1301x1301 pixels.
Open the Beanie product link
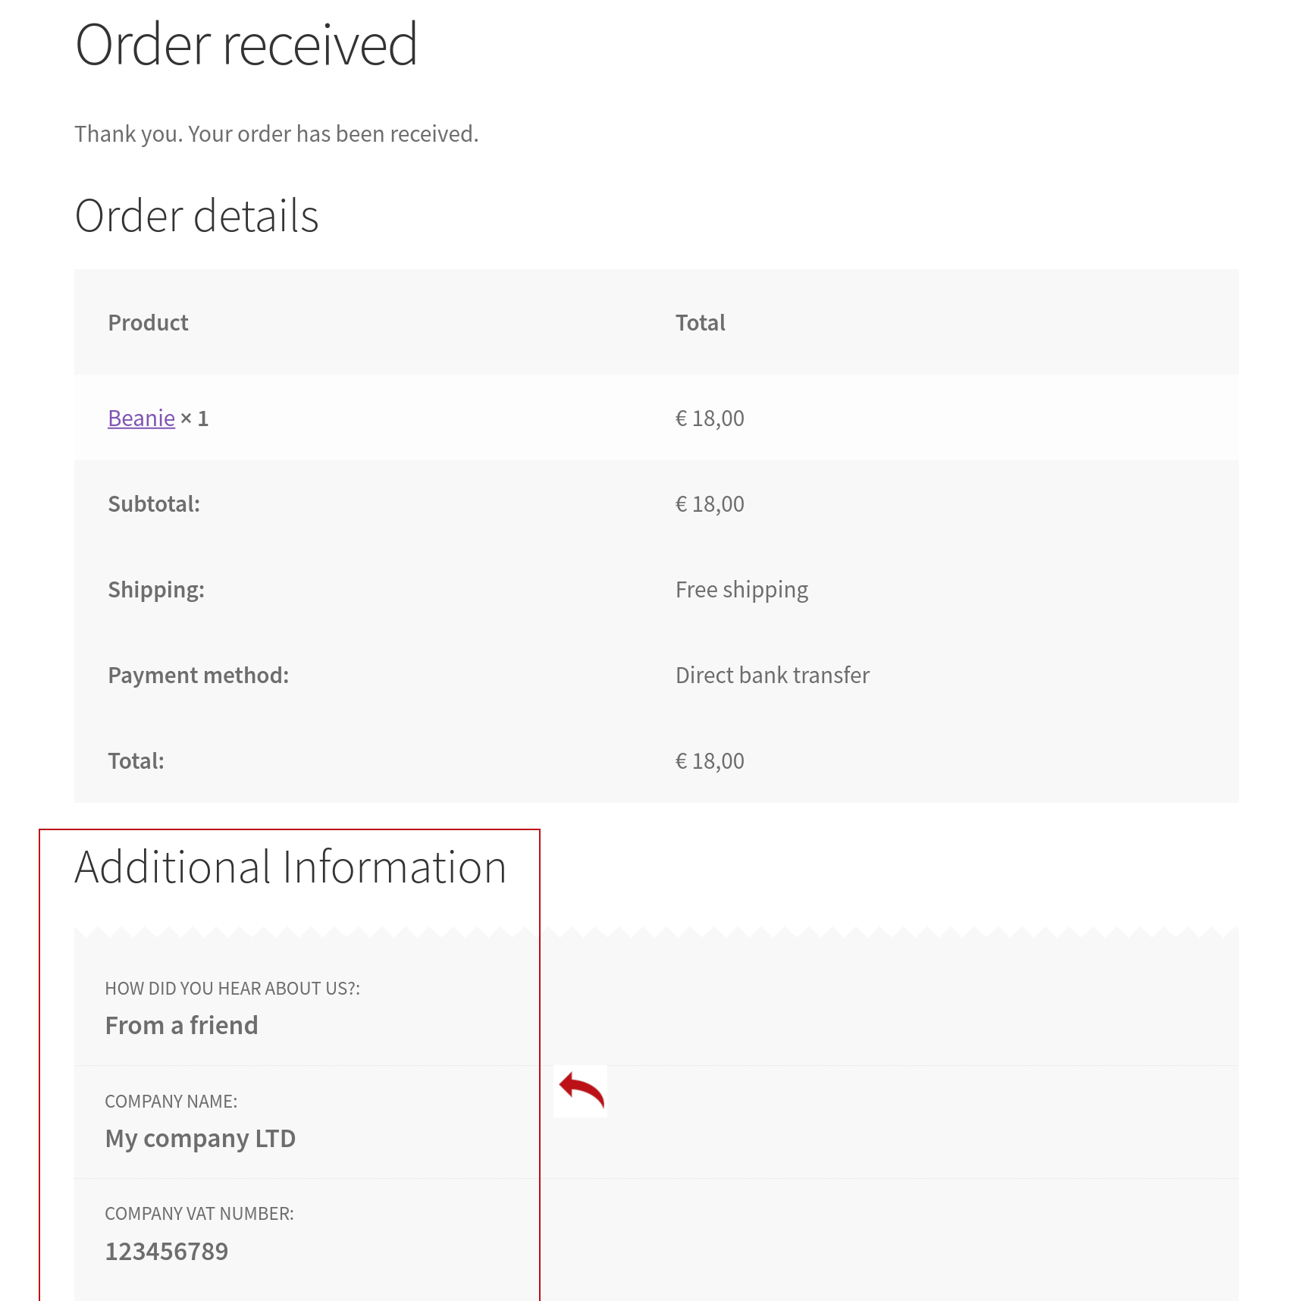[141, 418]
